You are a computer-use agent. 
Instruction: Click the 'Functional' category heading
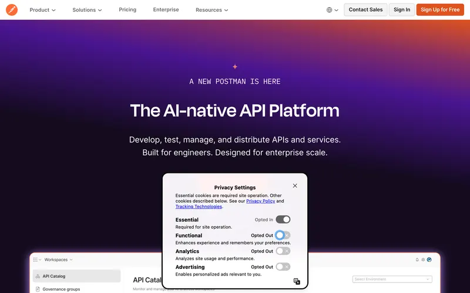click(x=189, y=236)
